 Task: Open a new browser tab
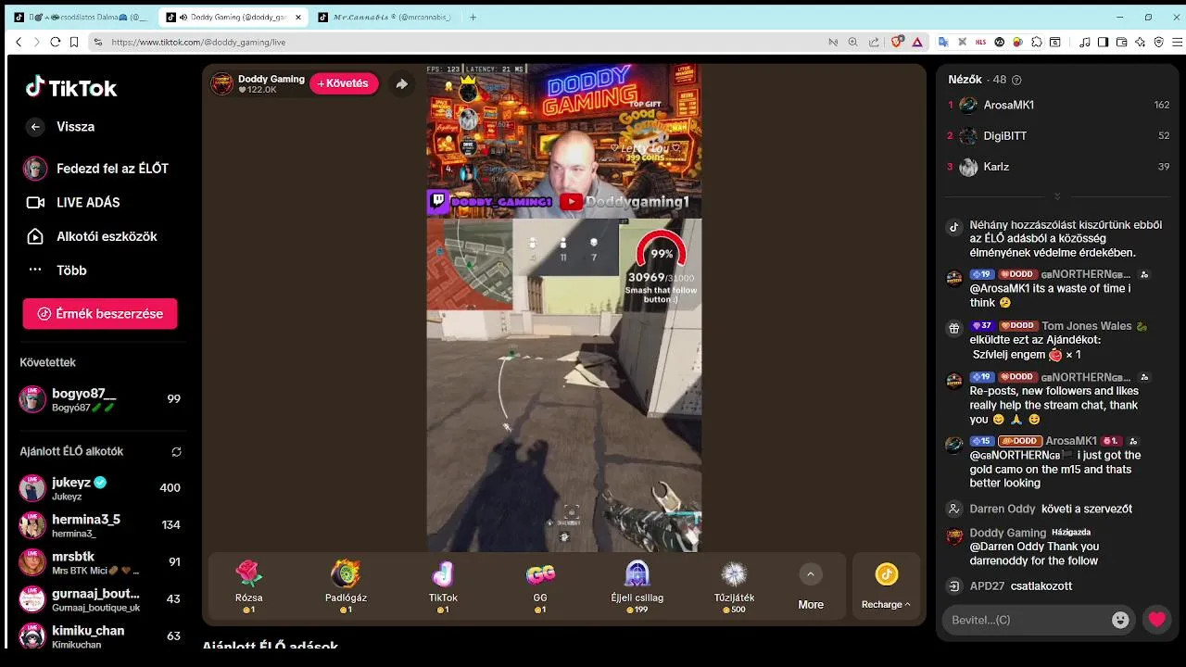click(x=473, y=17)
